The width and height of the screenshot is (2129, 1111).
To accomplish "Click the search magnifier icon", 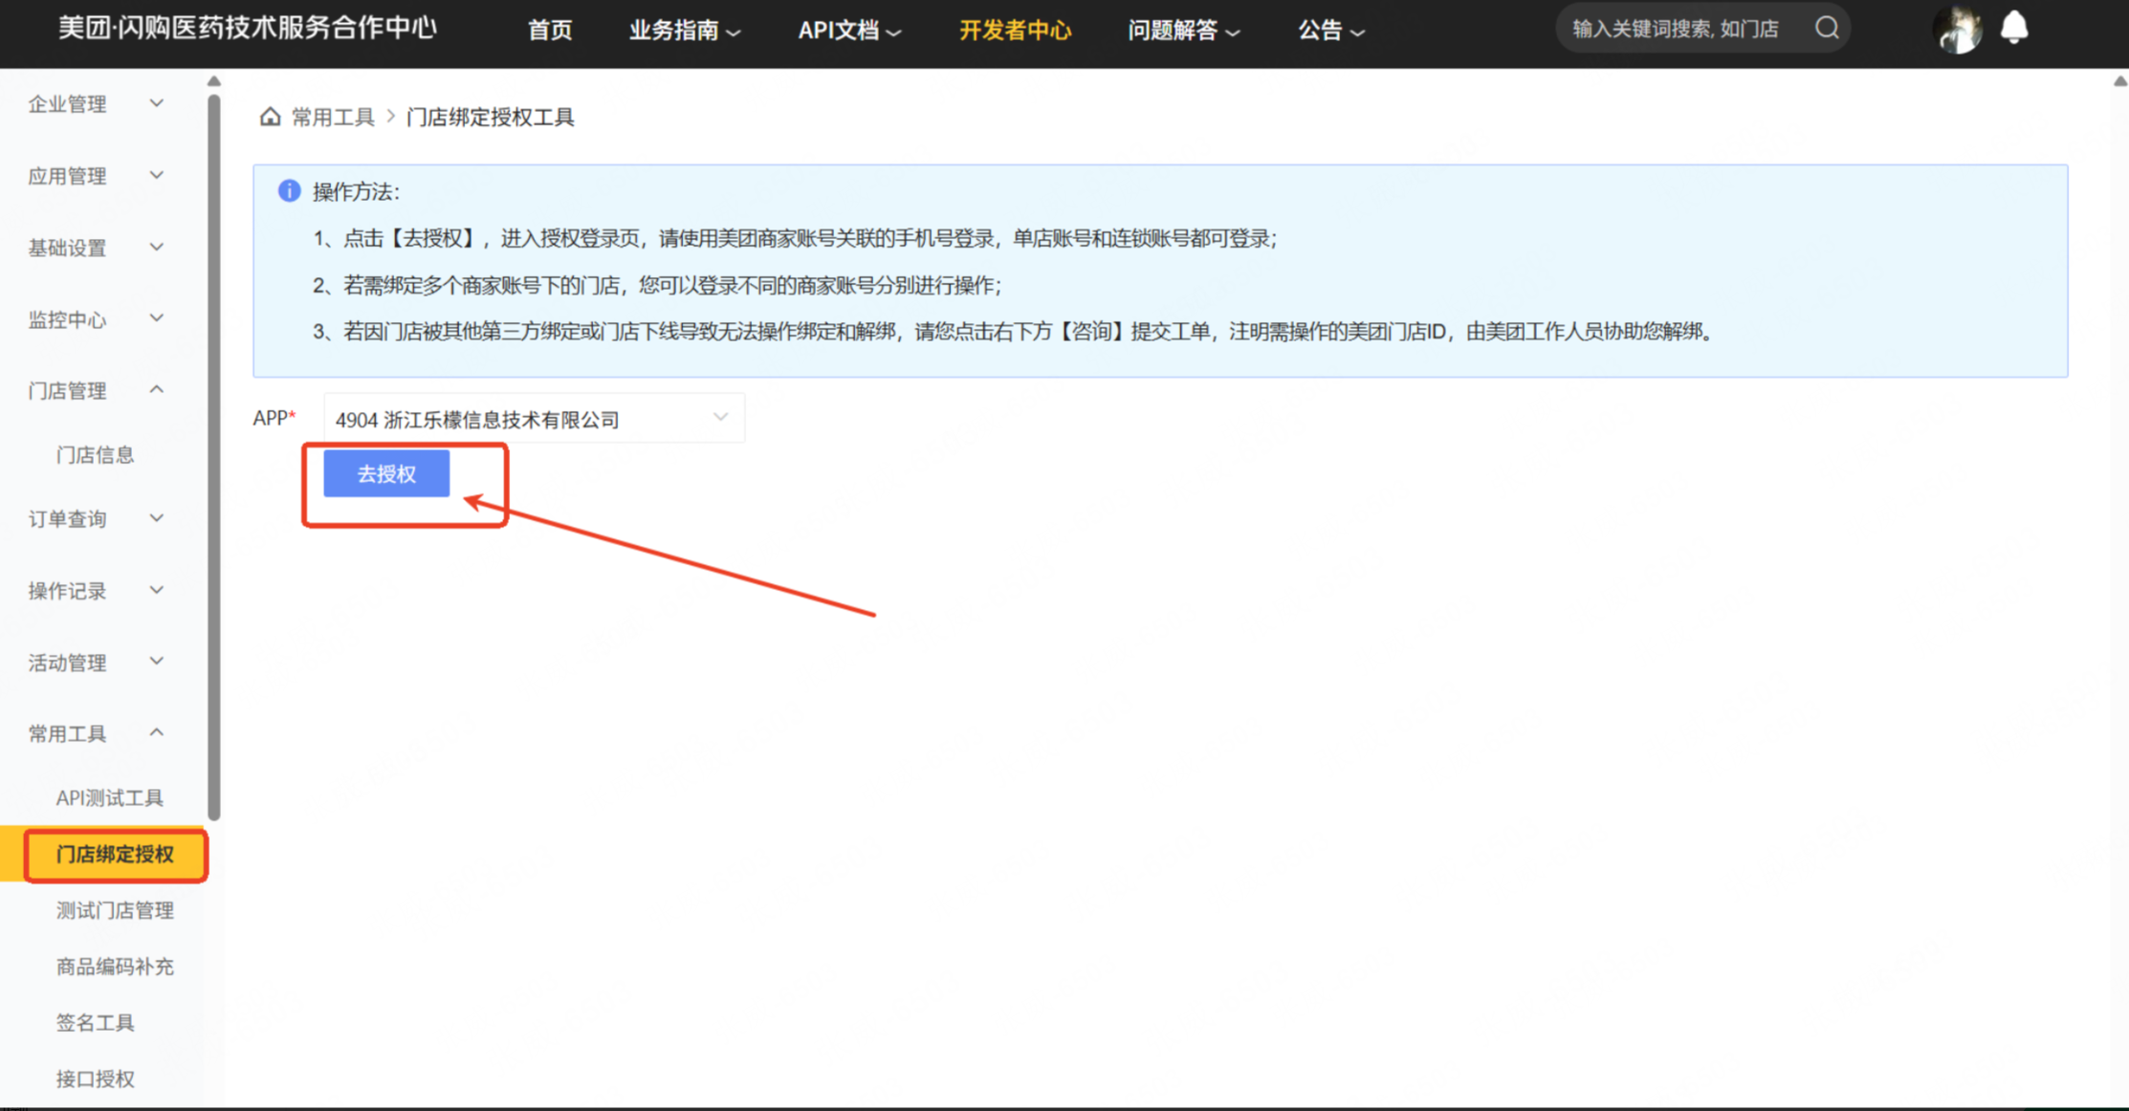I will click(1826, 28).
